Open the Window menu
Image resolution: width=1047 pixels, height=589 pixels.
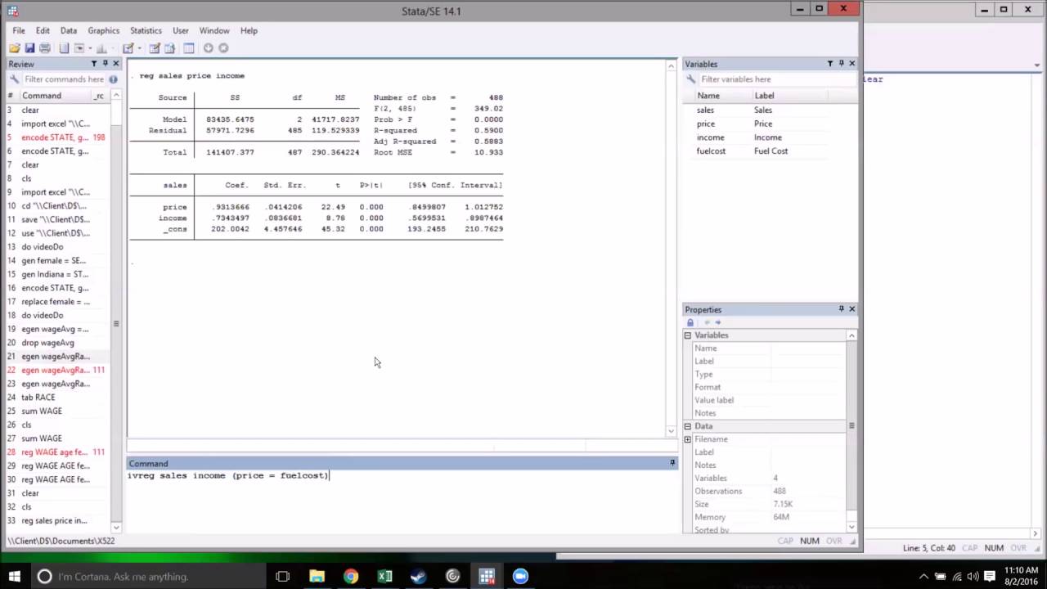point(214,30)
